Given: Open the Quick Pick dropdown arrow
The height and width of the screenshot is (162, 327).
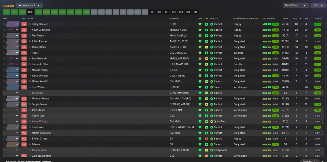Looking at the screenshot, I should point(305,5).
